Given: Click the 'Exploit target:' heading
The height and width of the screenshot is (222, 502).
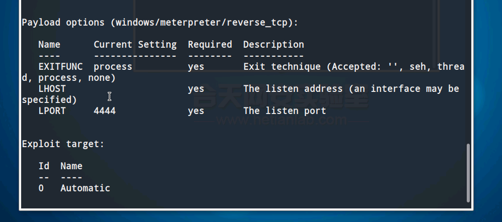Looking at the screenshot, I should point(63,144).
